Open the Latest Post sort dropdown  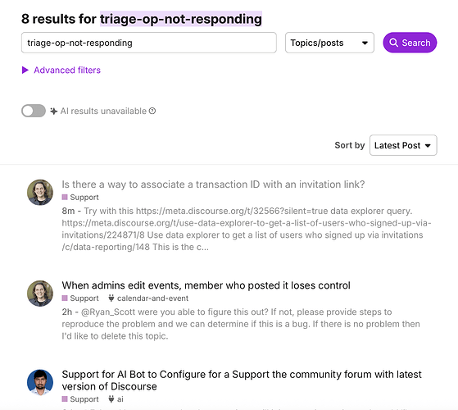point(403,145)
